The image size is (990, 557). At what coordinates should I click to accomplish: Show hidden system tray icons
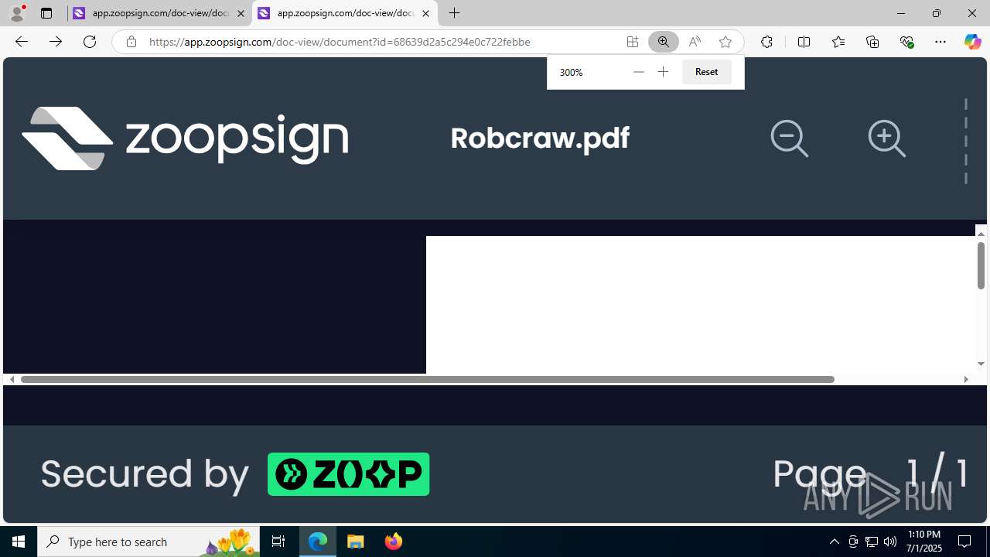tap(834, 542)
